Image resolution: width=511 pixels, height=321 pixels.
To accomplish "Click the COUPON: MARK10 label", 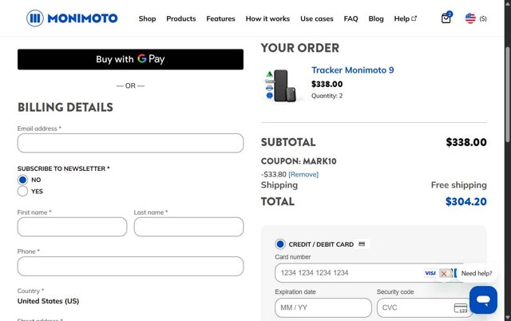I will (x=299, y=161).
